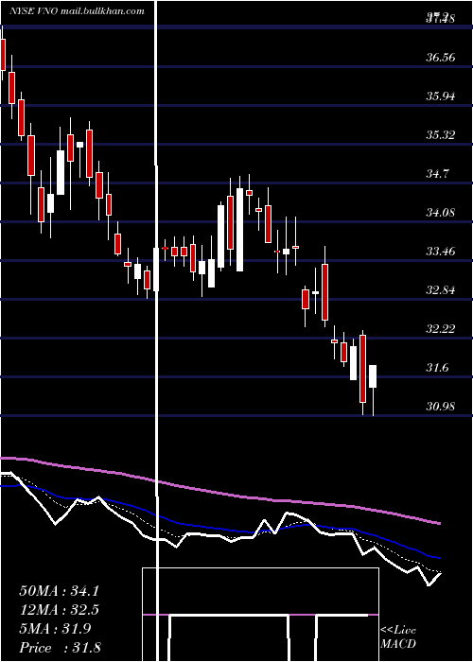This screenshot has height=662, width=473.
Task: Click the 30.98 price axis label
Action: tap(441, 407)
